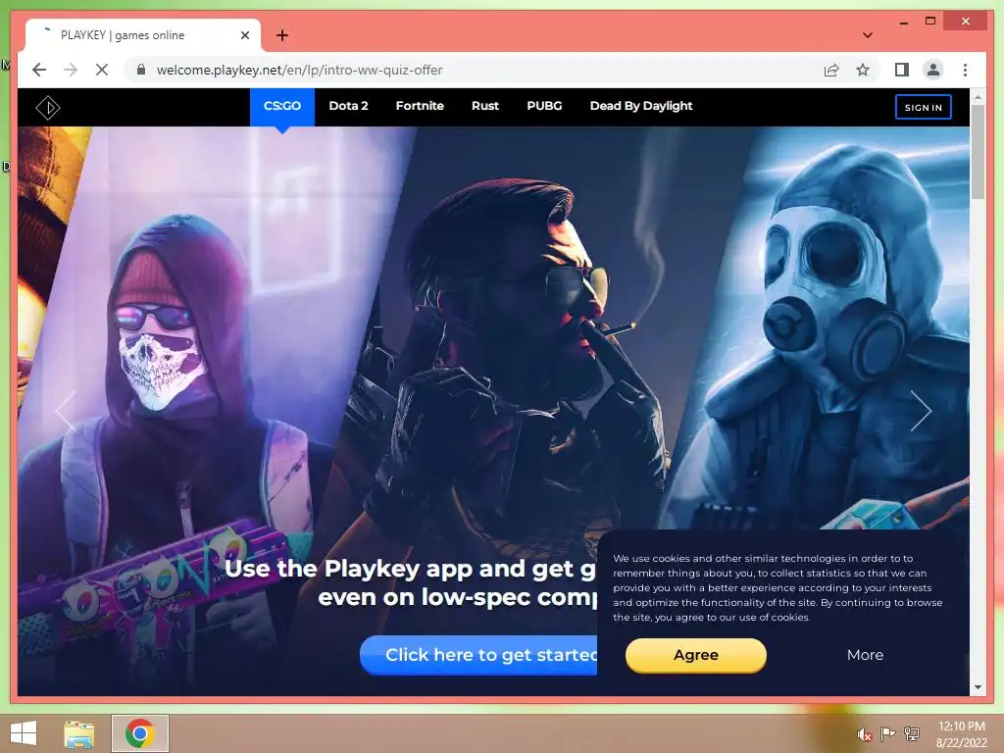Image resolution: width=1004 pixels, height=753 pixels.
Task: Click network tray icon
Action: (911, 733)
